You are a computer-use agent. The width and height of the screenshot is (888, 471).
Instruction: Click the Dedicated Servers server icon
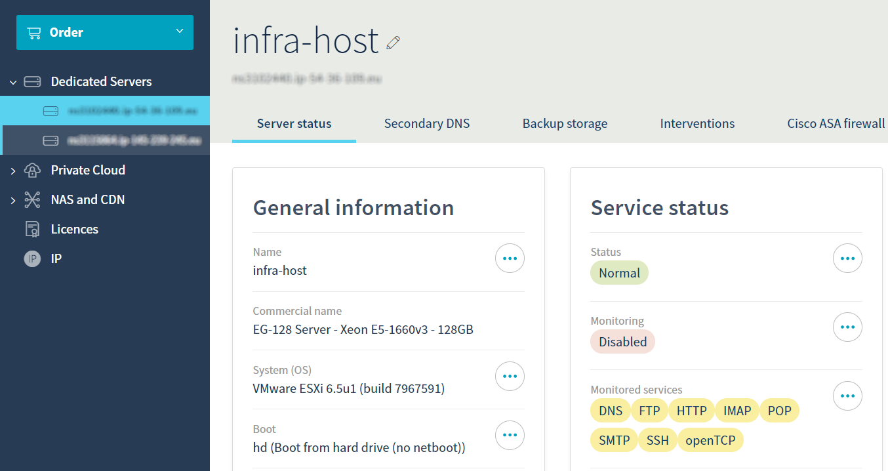(32, 82)
